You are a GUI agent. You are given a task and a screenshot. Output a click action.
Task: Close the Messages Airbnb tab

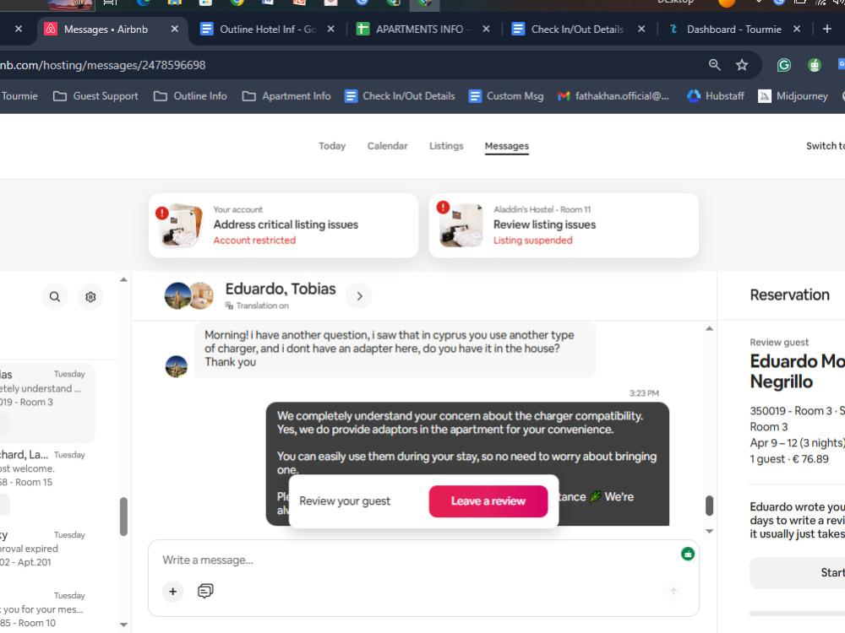pos(175,29)
